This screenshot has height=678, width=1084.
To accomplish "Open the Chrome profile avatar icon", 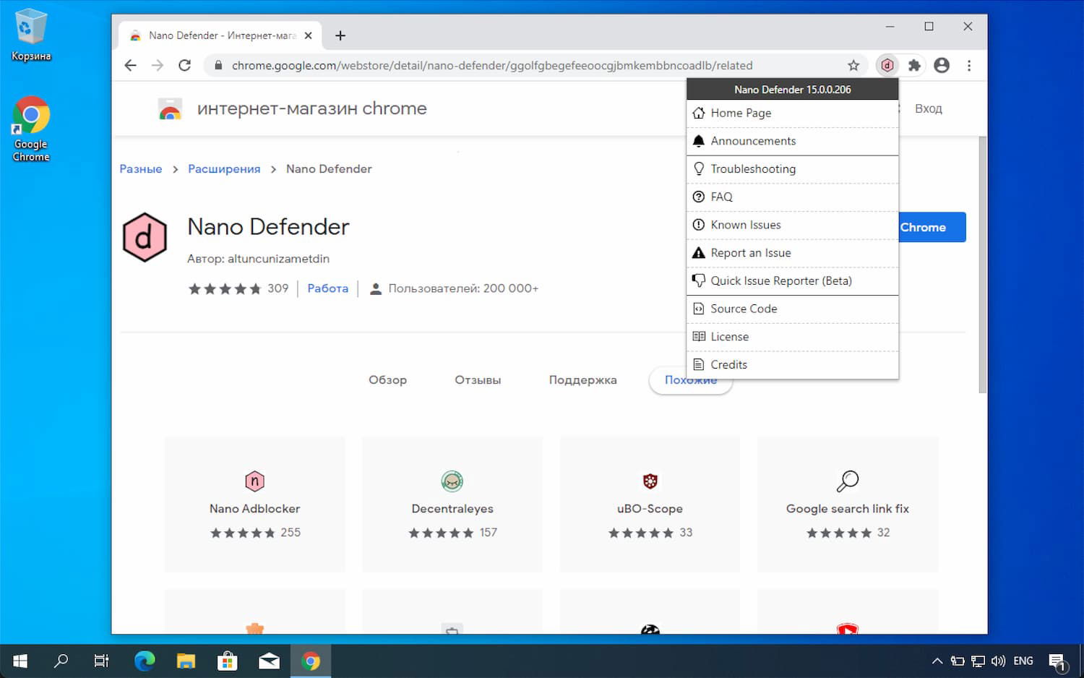I will pyautogui.click(x=942, y=65).
